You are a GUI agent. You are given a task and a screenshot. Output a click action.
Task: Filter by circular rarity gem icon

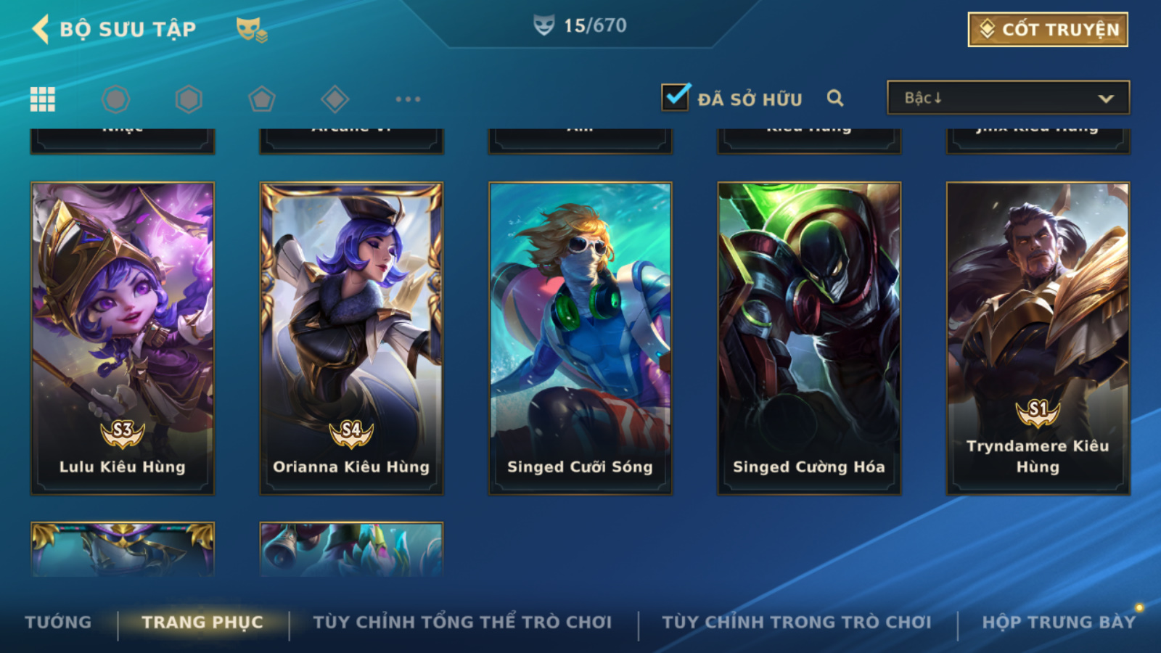coord(116,99)
